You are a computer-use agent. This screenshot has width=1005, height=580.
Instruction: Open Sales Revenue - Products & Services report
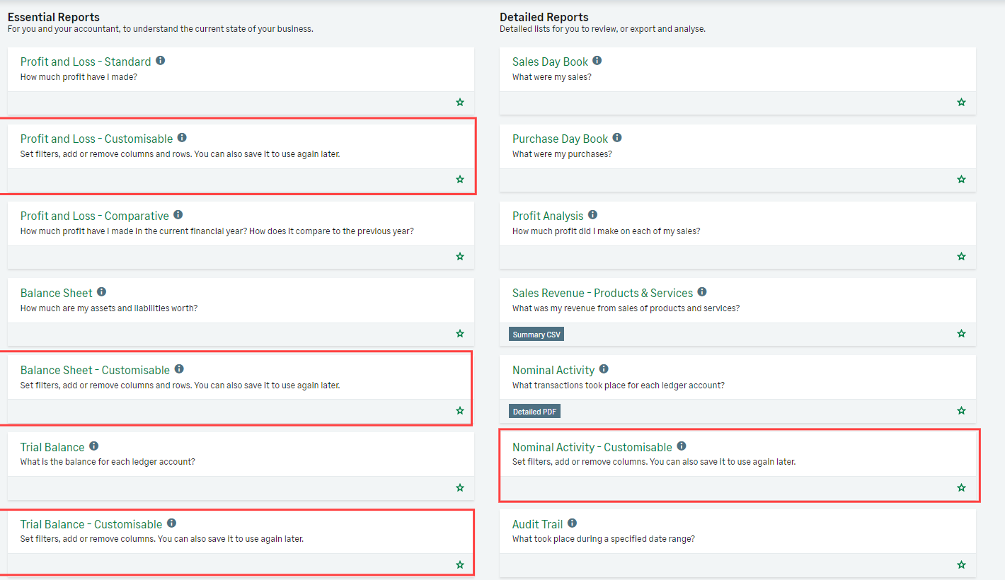point(603,293)
